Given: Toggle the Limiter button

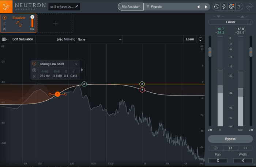Looking at the screenshot, I should pyautogui.click(x=228, y=22).
